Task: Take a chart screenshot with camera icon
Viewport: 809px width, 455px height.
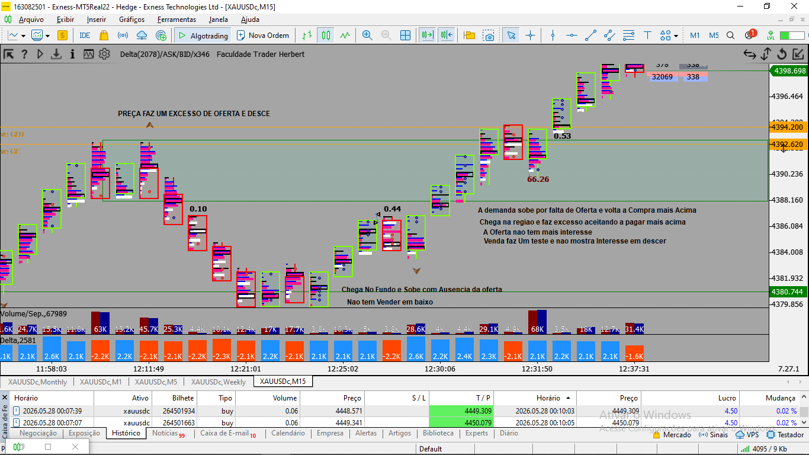Action: (489, 36)
